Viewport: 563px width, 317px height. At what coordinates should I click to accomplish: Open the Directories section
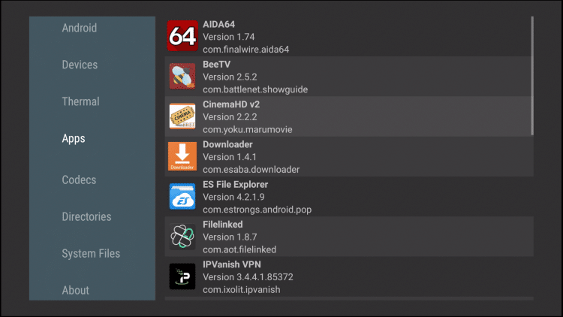86,217
